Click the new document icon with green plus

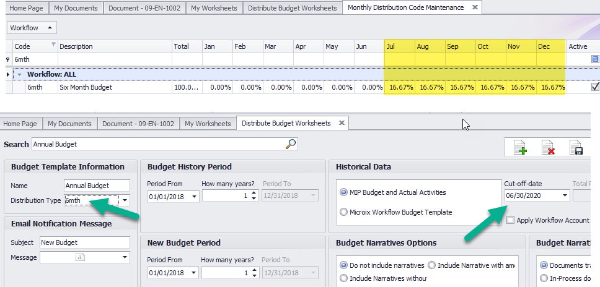[x=521, y=147]
